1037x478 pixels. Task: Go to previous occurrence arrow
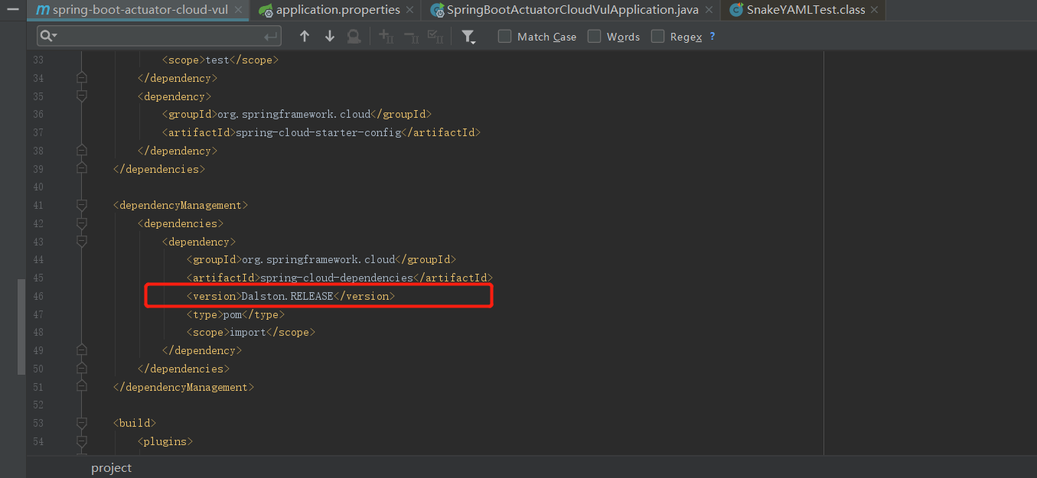[305, 36]
